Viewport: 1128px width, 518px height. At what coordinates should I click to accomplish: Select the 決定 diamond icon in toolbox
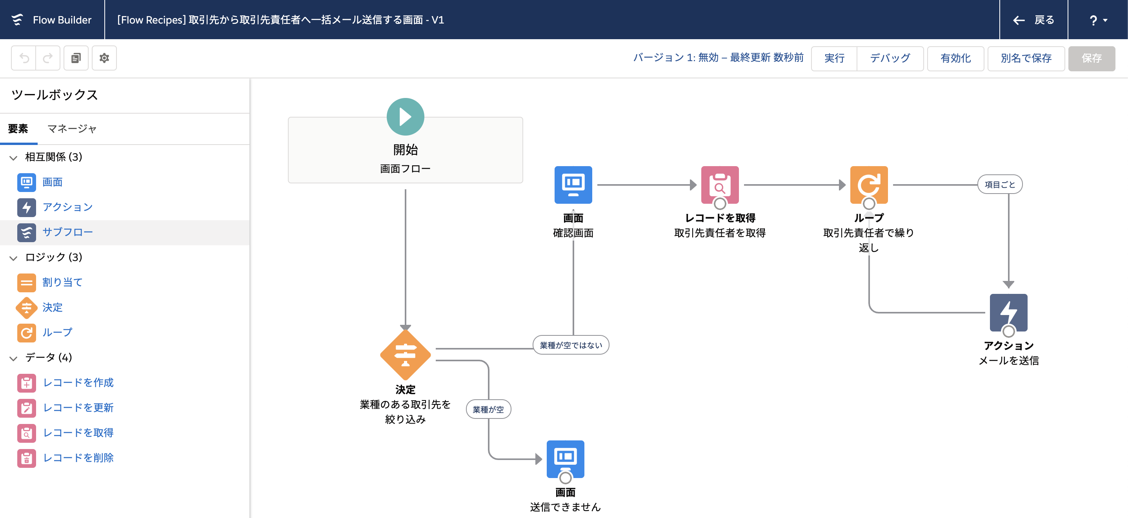tap(26, 308)
